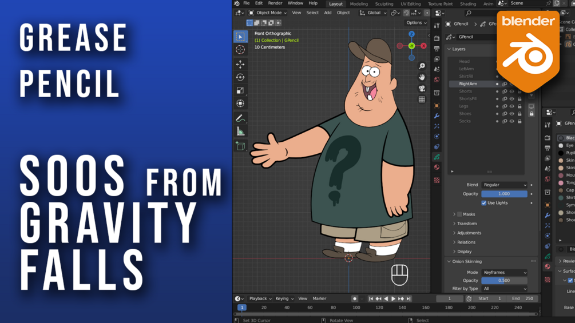Toggle the Use Lights checkbox
The width and height of the screenshot is (575, 323).
tap(483, 203)
